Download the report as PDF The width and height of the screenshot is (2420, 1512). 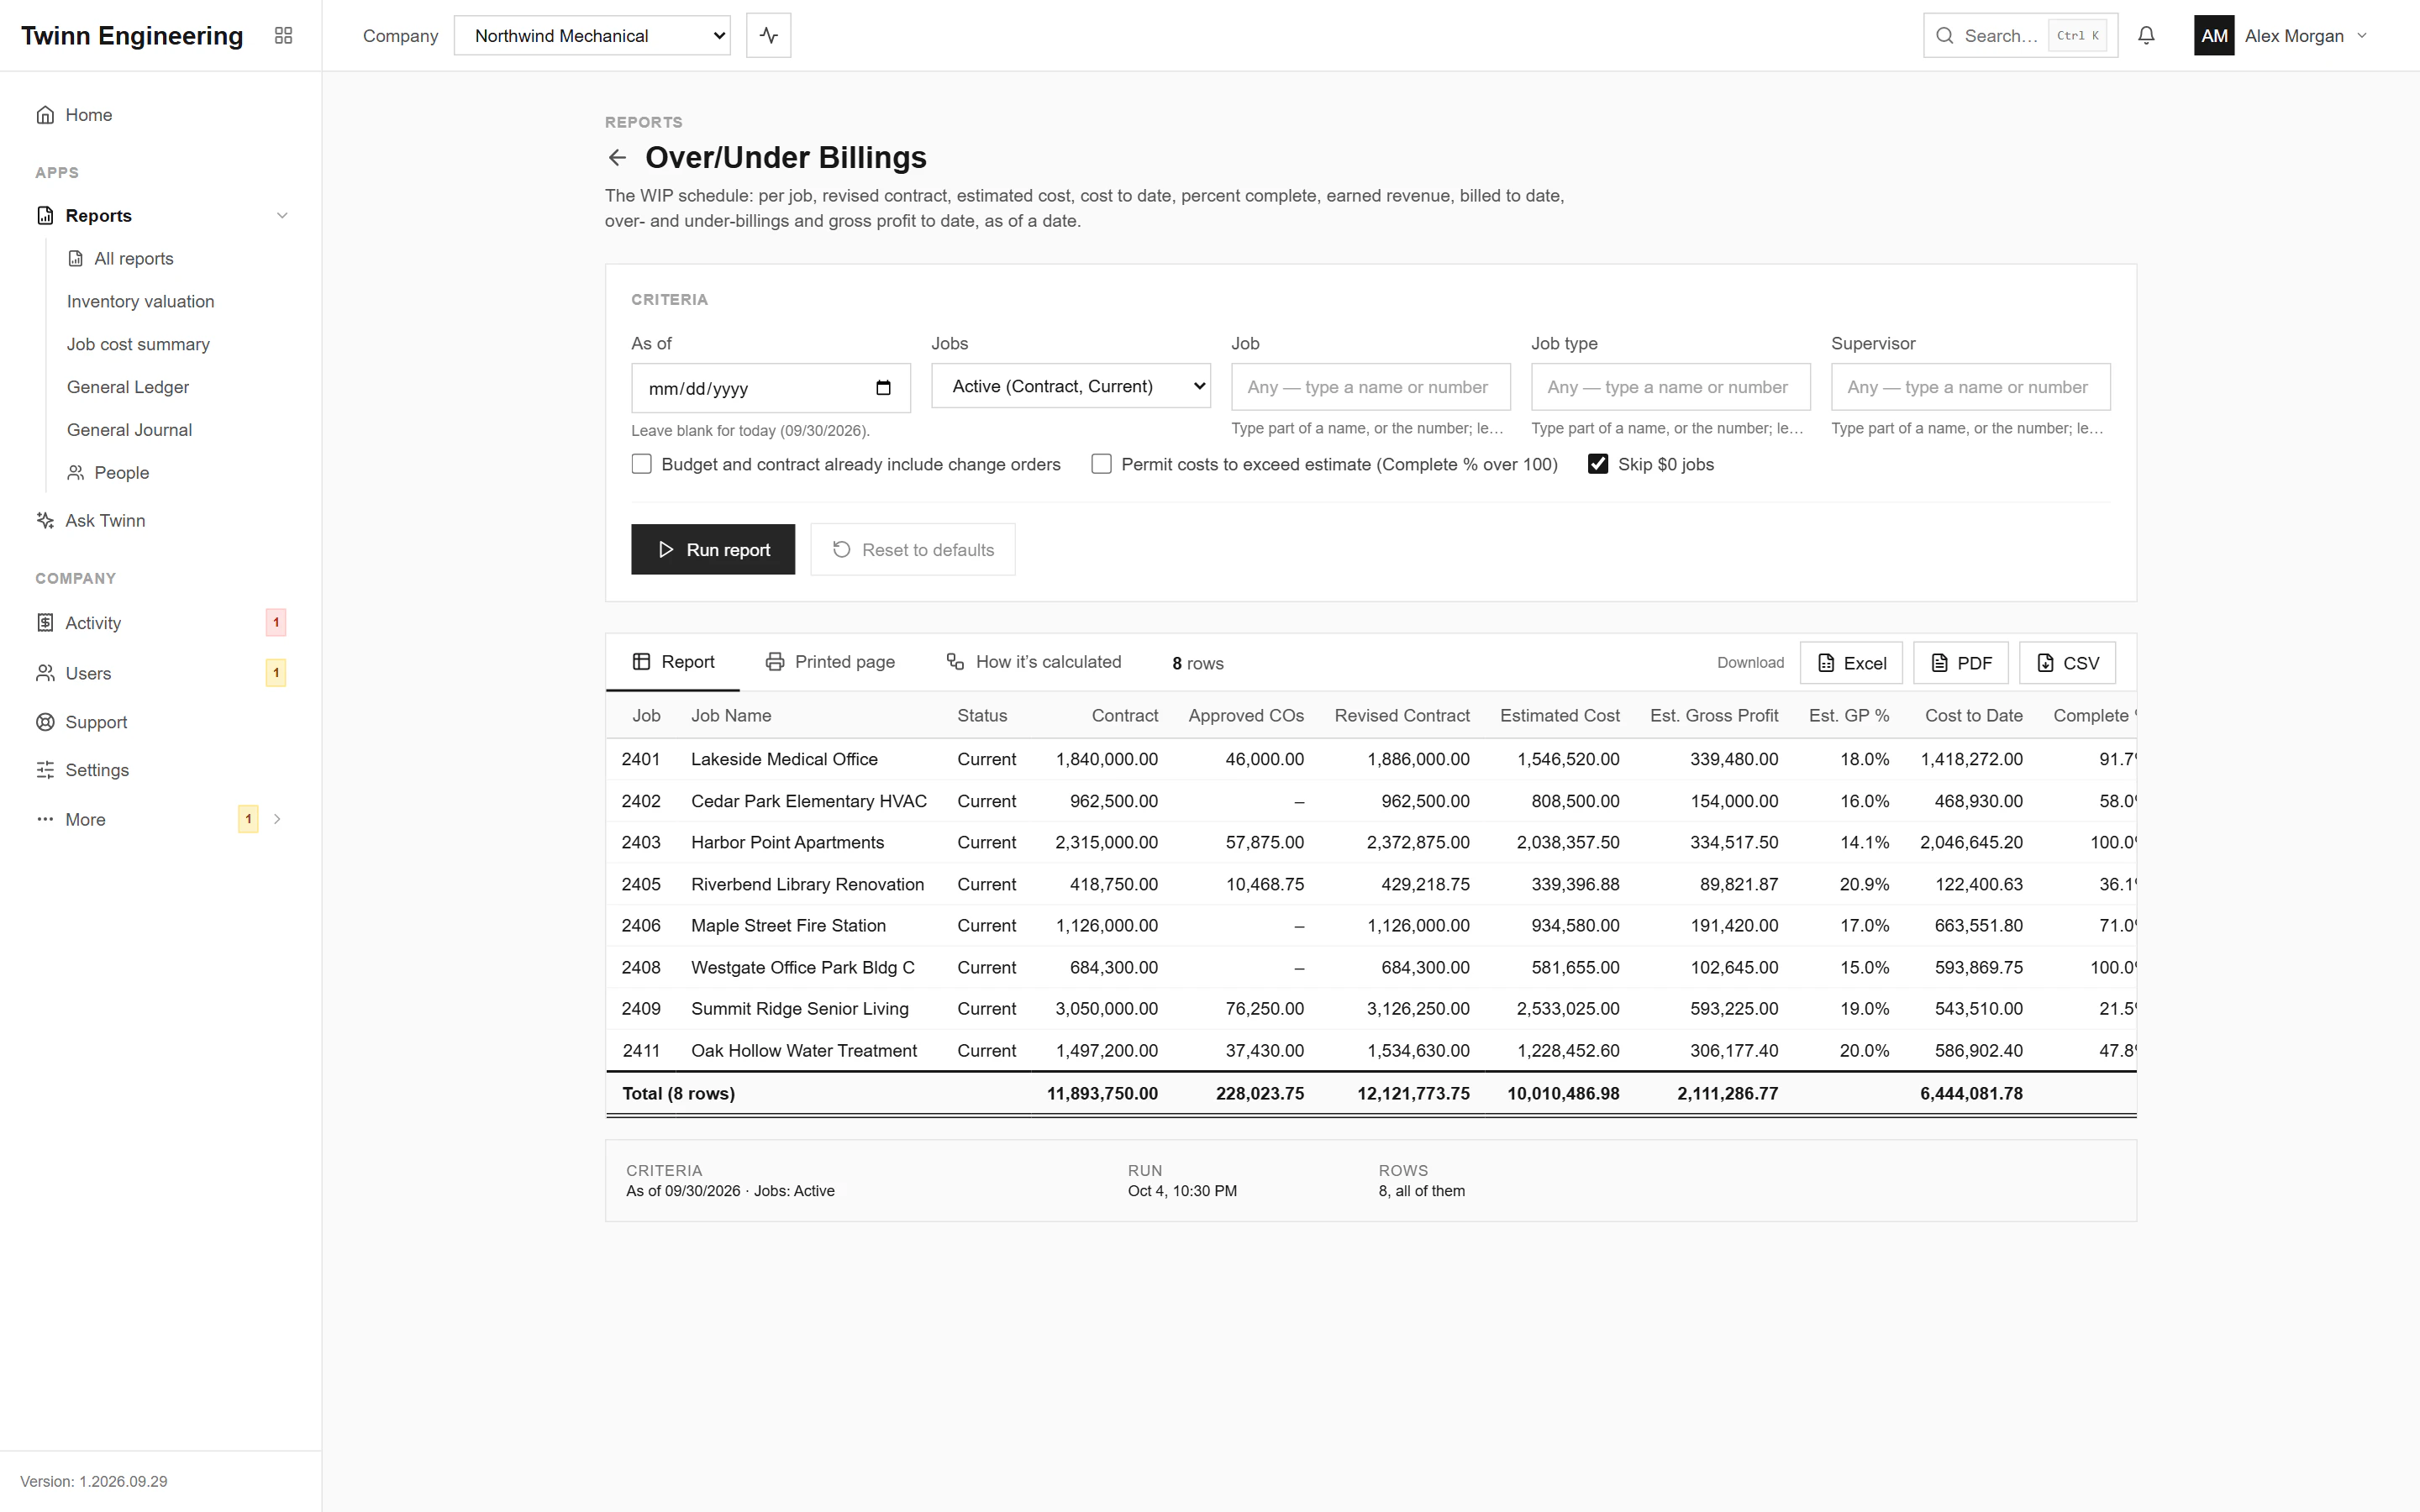pyautogui.click(x=1960, y=663)
